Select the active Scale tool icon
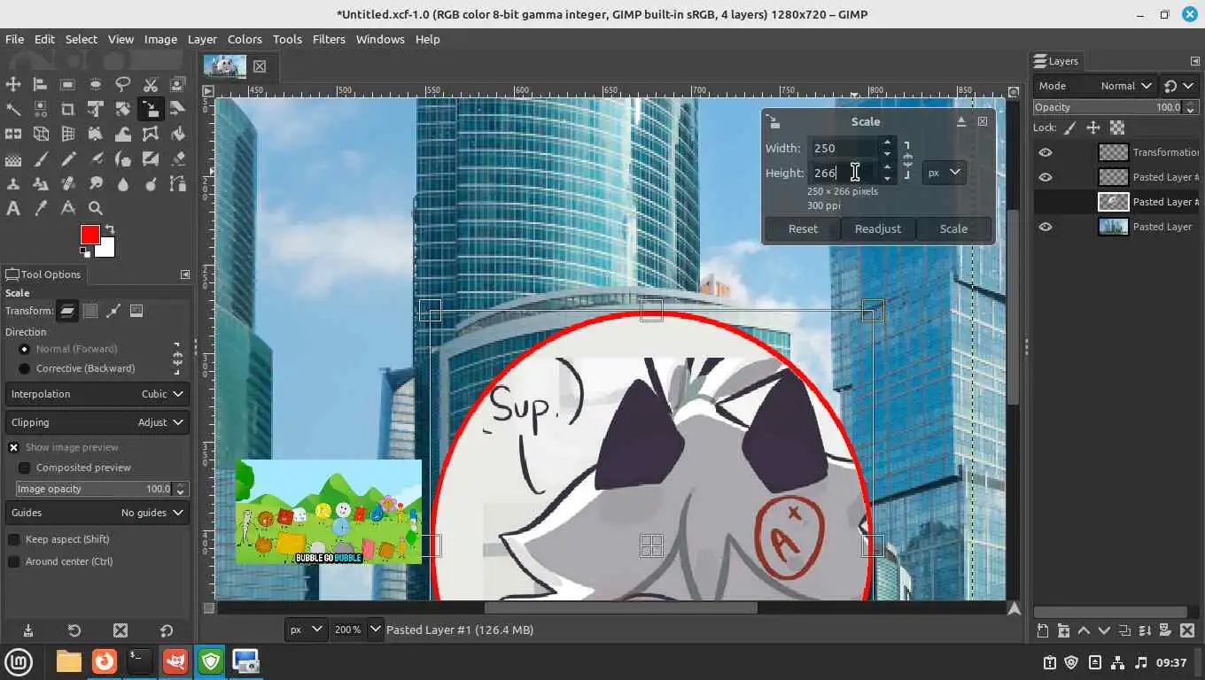This screenshot has width=1205, height=680. pyautogui.click(x=151, y=109)
